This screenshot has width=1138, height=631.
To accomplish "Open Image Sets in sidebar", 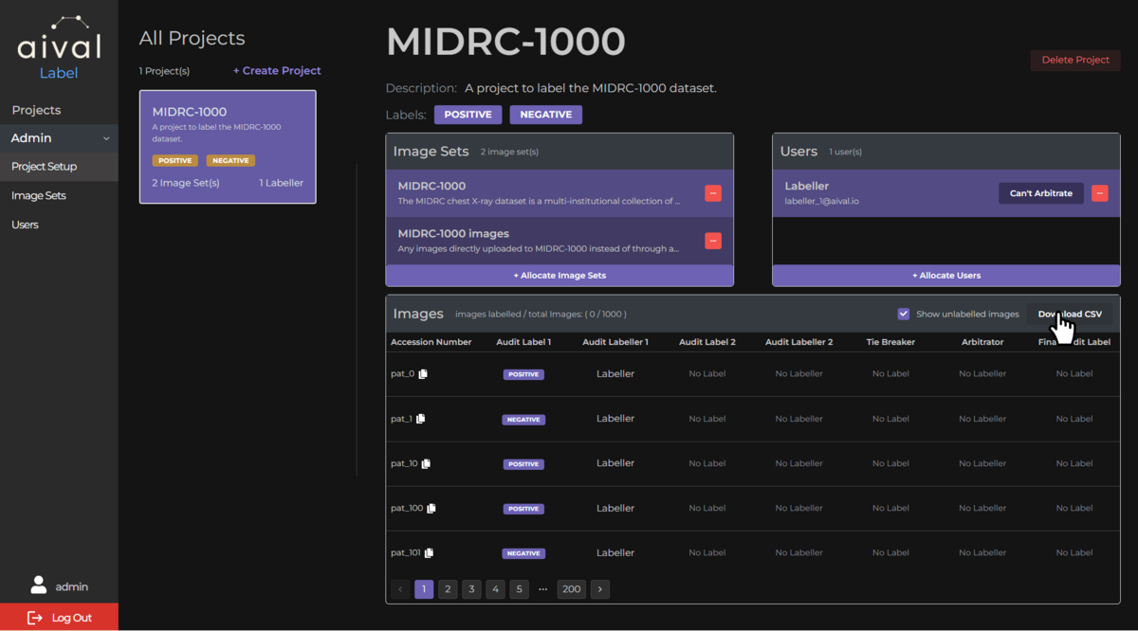I will [x=39, y=196].
